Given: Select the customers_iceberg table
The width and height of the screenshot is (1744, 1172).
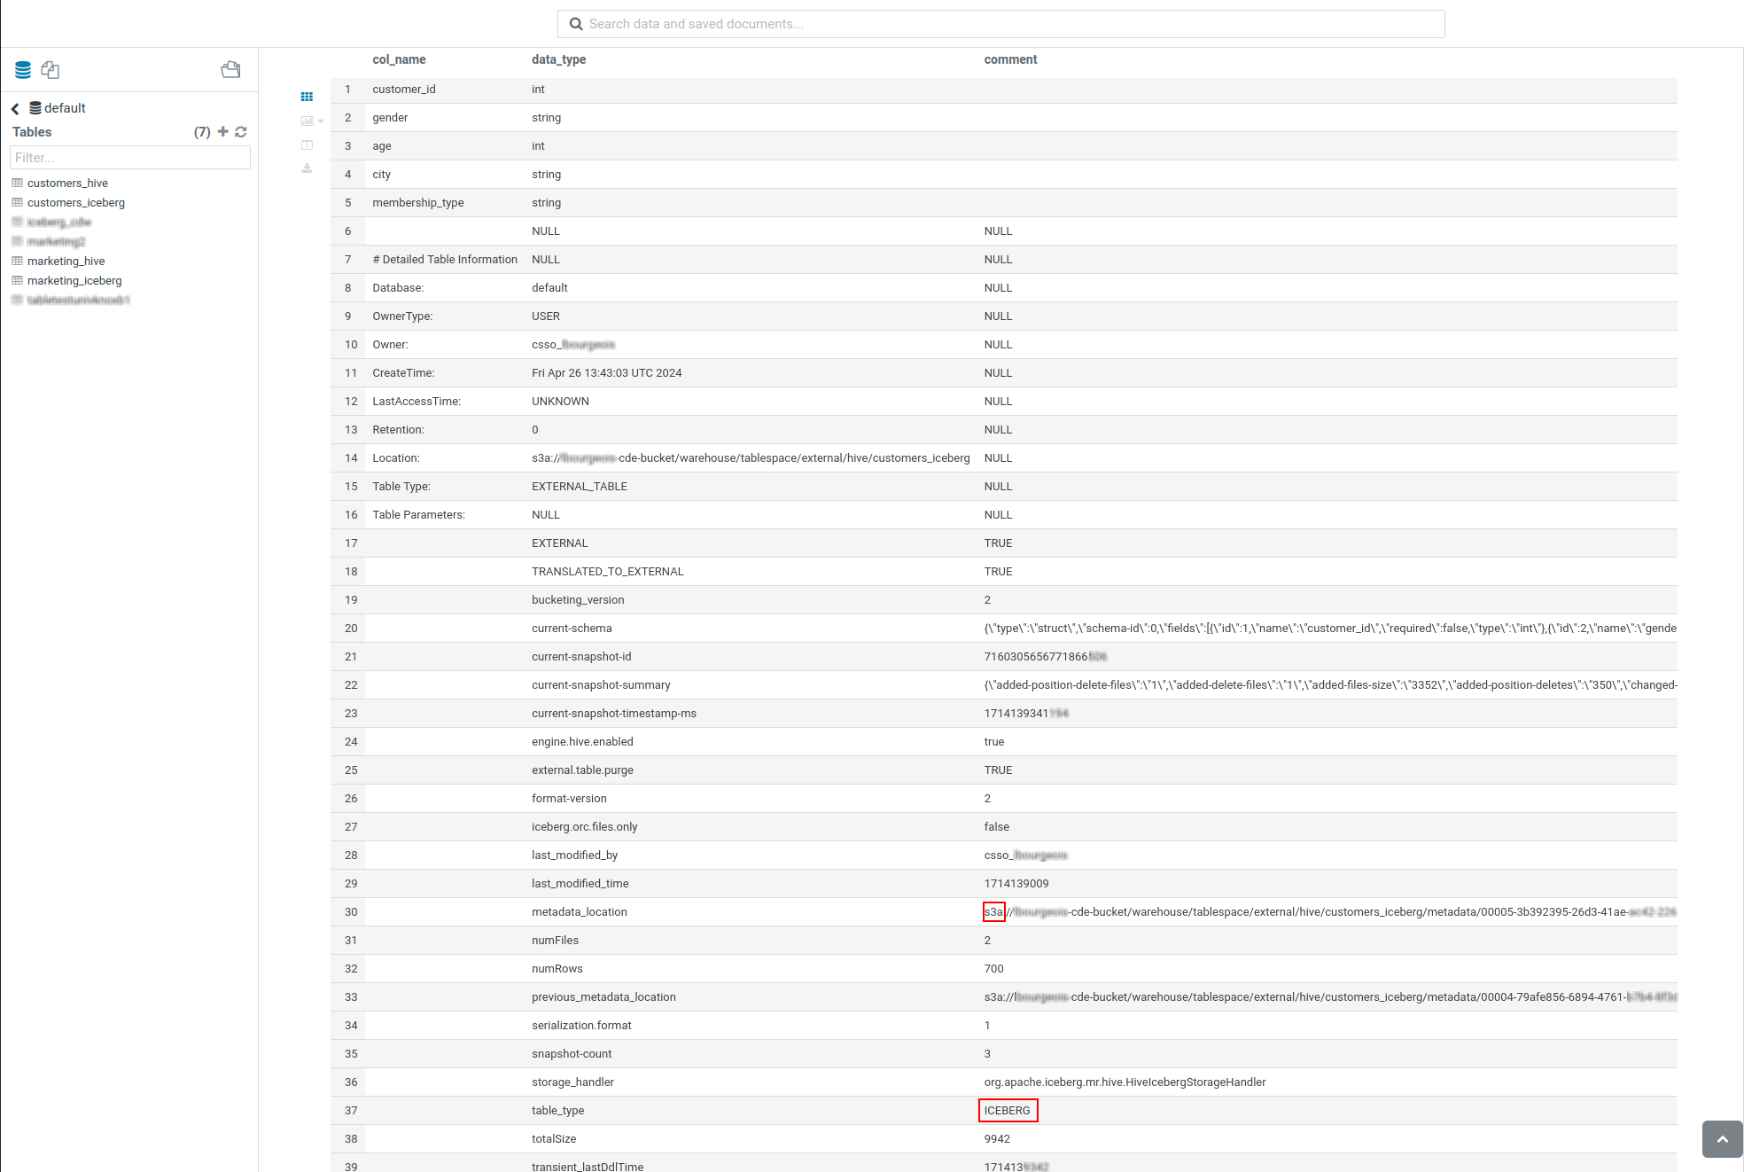Looking at the screenshot, I should click(76, 203).
